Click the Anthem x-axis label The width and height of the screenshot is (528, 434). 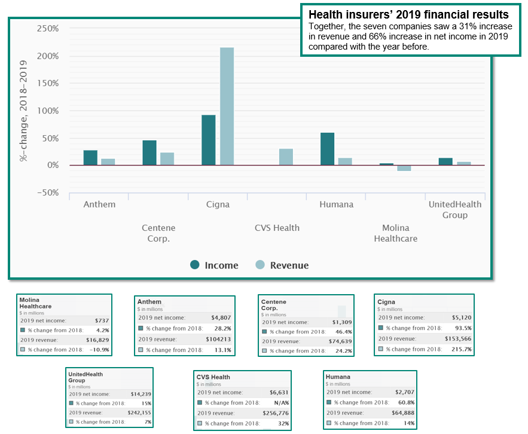99,204
